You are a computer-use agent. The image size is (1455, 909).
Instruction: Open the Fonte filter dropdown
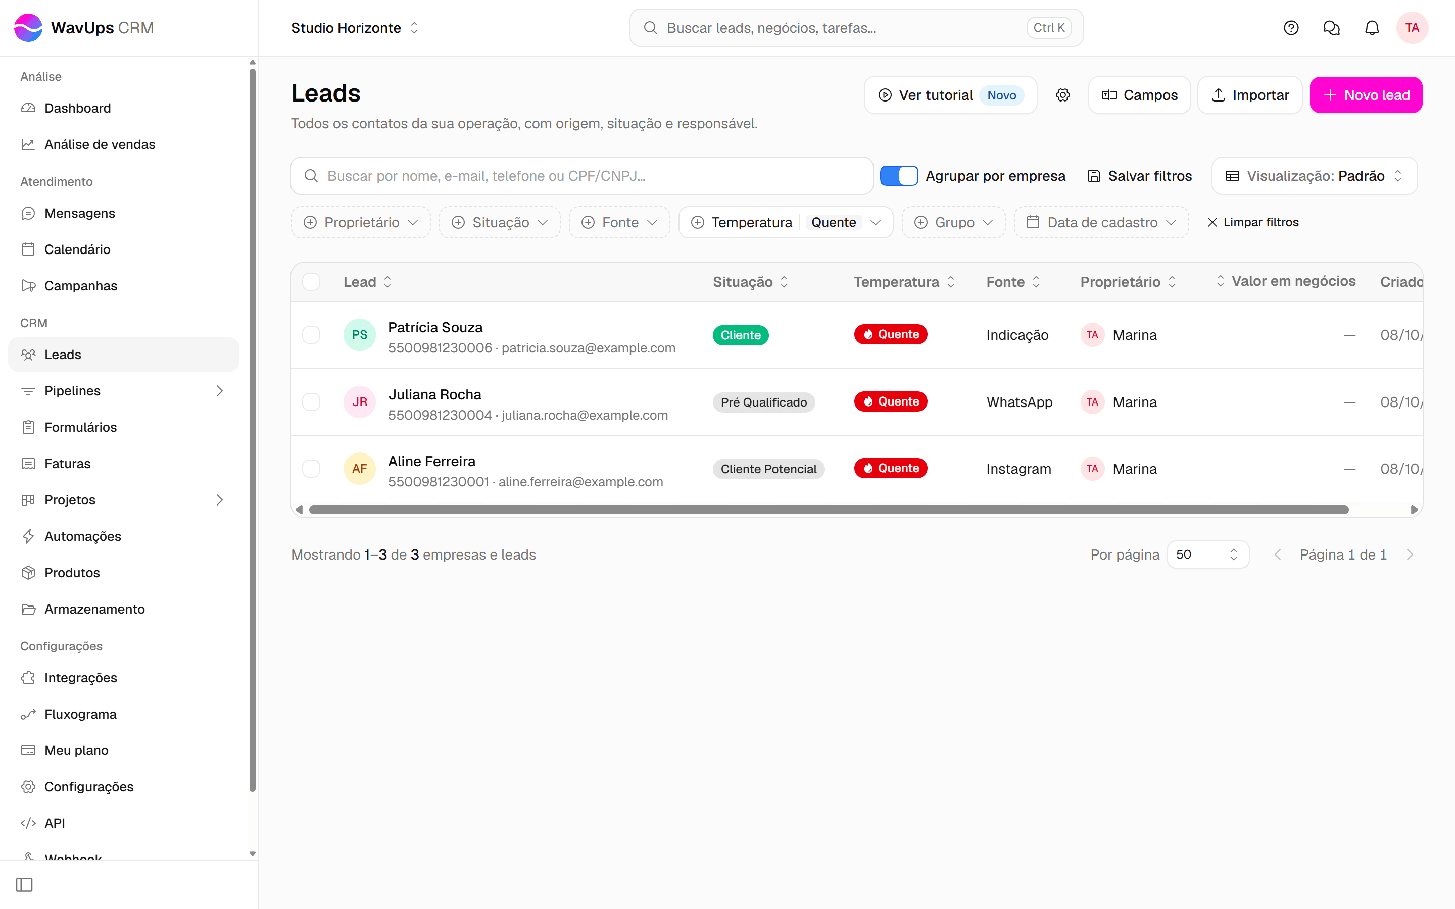point(619,222)
